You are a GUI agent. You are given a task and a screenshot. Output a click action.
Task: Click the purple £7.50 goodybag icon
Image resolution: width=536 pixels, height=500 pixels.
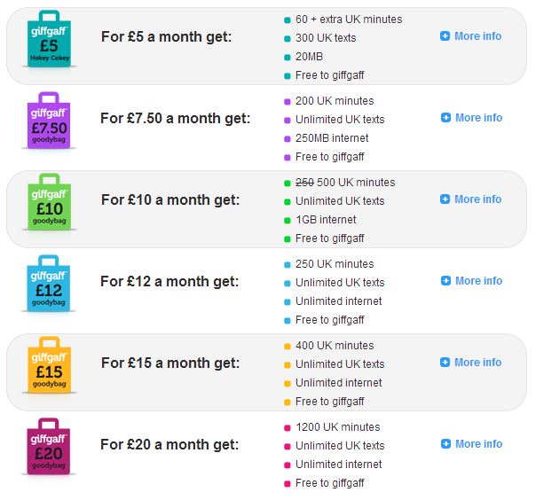point(49,121)
